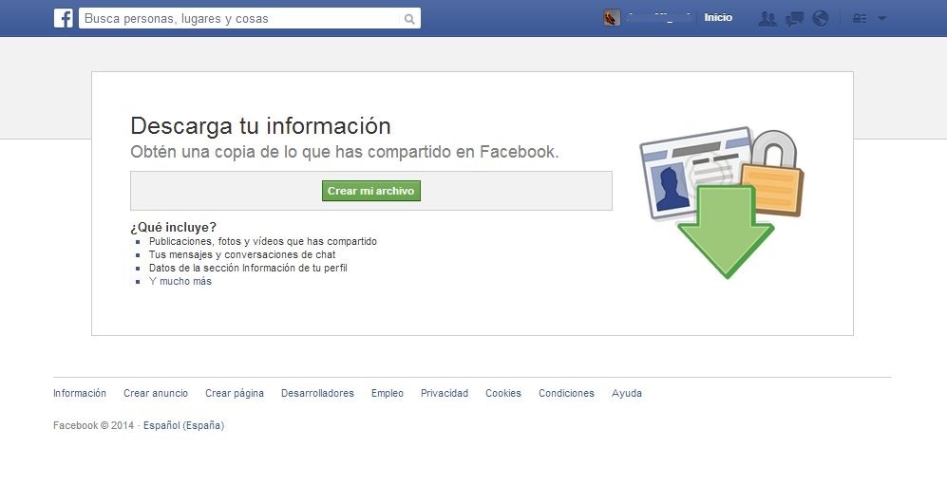This screenshot has width=947, height=485.
Task: Open the Desarrolladores footer link
Action: (x=317, y=393)
